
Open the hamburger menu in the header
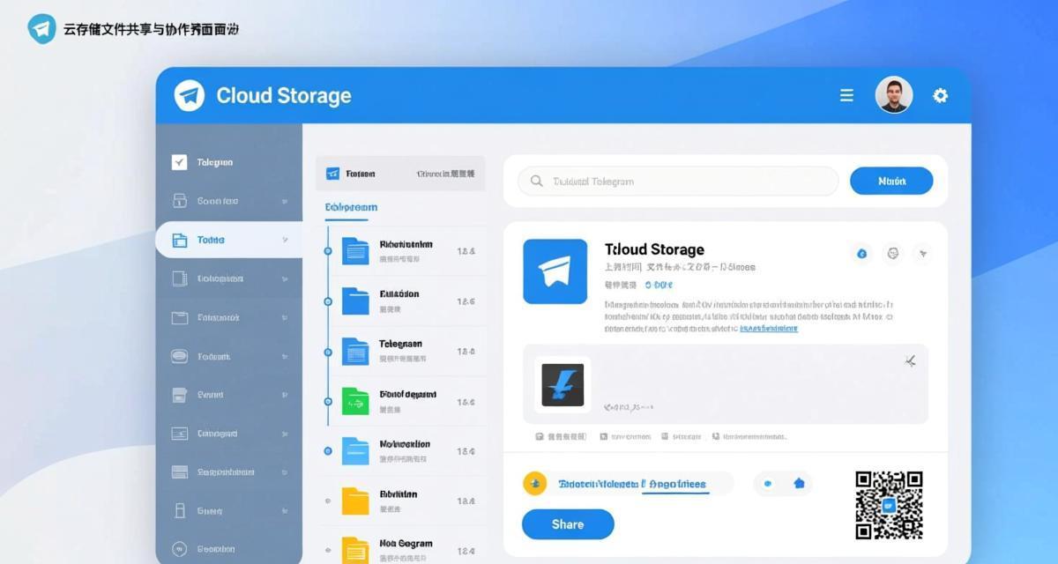point(846,95)
